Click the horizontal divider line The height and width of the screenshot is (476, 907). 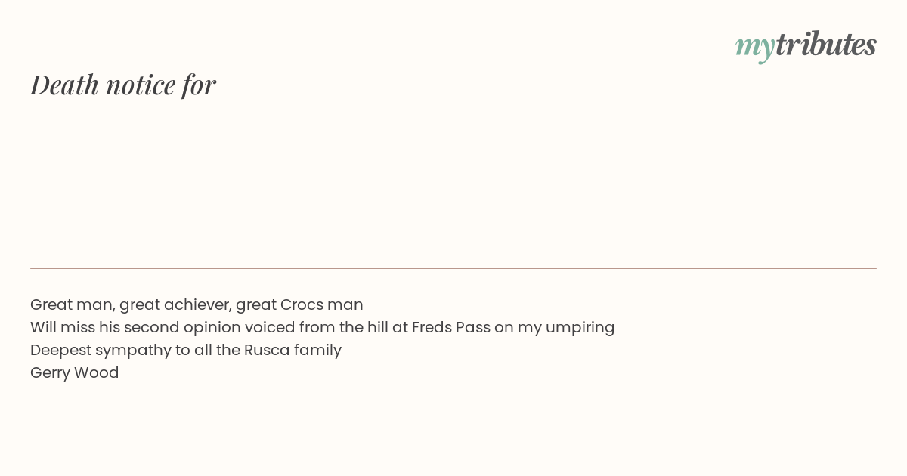(x=453, y=268)
